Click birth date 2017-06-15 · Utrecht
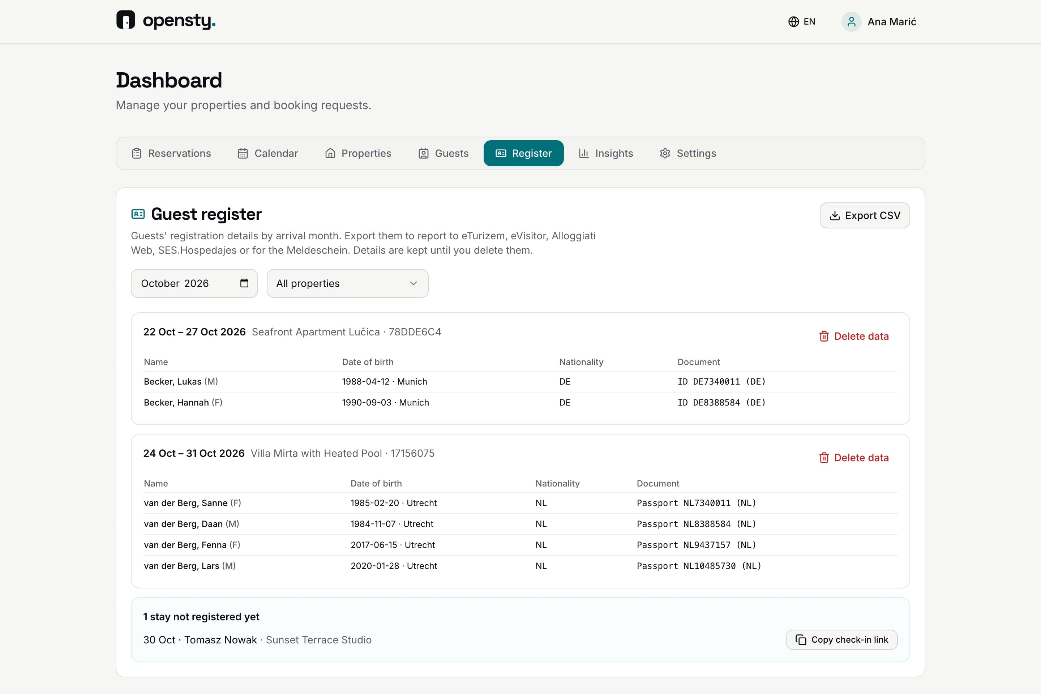 click(393, 545)
